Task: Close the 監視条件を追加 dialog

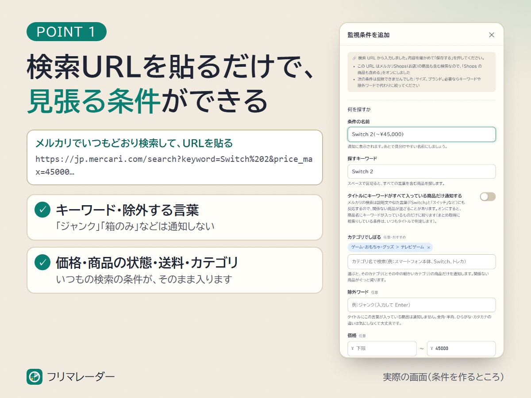Action: [x=491, y=35]
